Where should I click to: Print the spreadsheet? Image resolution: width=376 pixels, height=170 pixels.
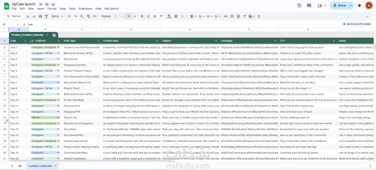coord(40,16)
